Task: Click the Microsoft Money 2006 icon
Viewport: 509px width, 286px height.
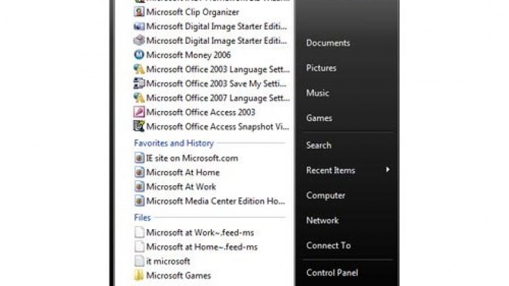Action: (139, 55)
